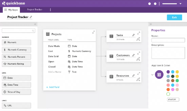Select the Closed field label
The height and width of the screenshot is (111, 187).
52,67
